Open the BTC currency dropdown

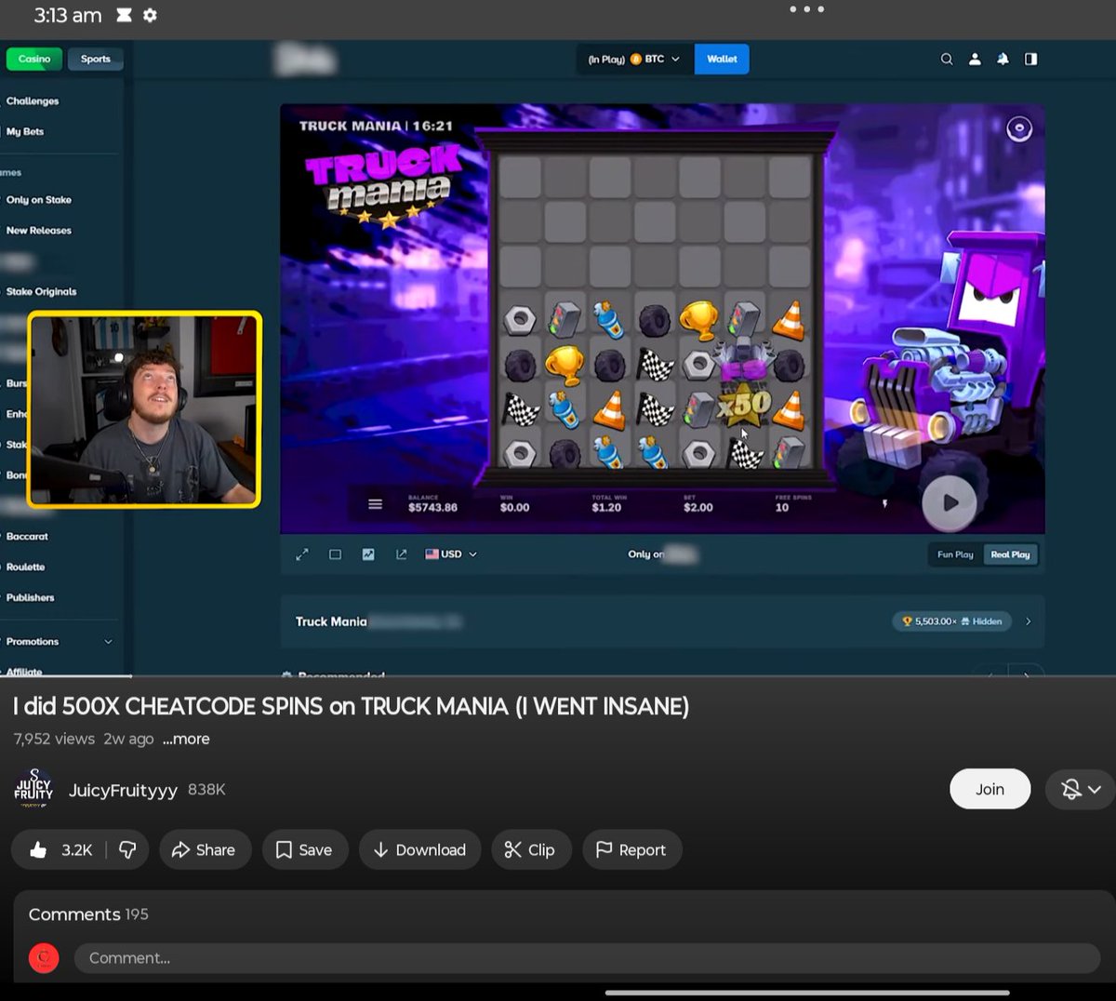click(634, 59)
